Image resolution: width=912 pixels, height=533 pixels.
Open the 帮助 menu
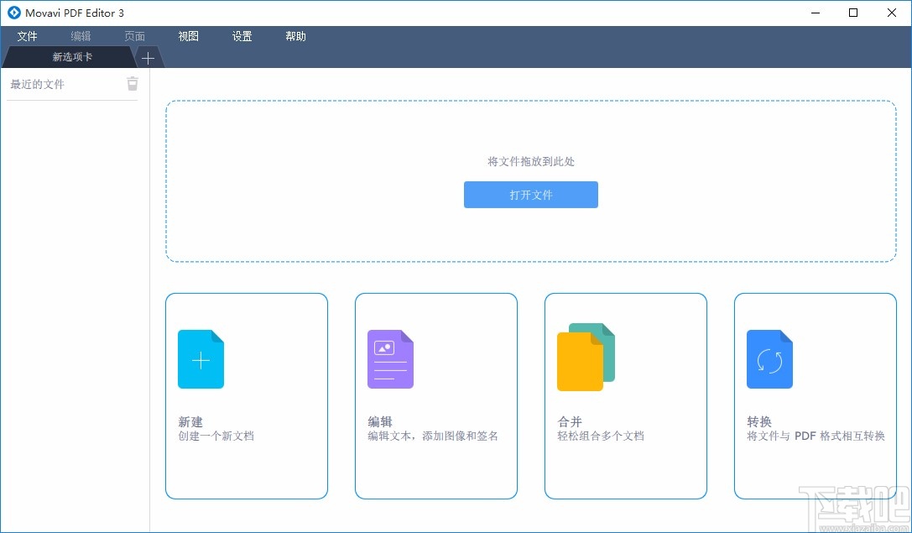295,36
